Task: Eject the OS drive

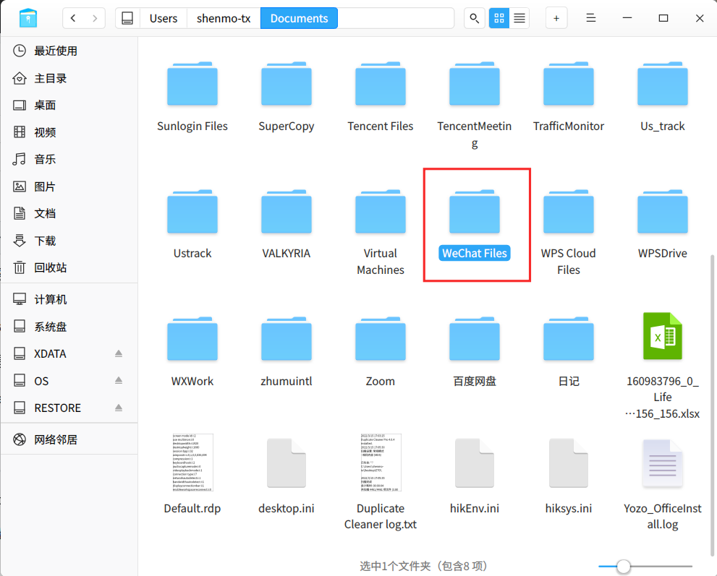Action: (119, 380)
